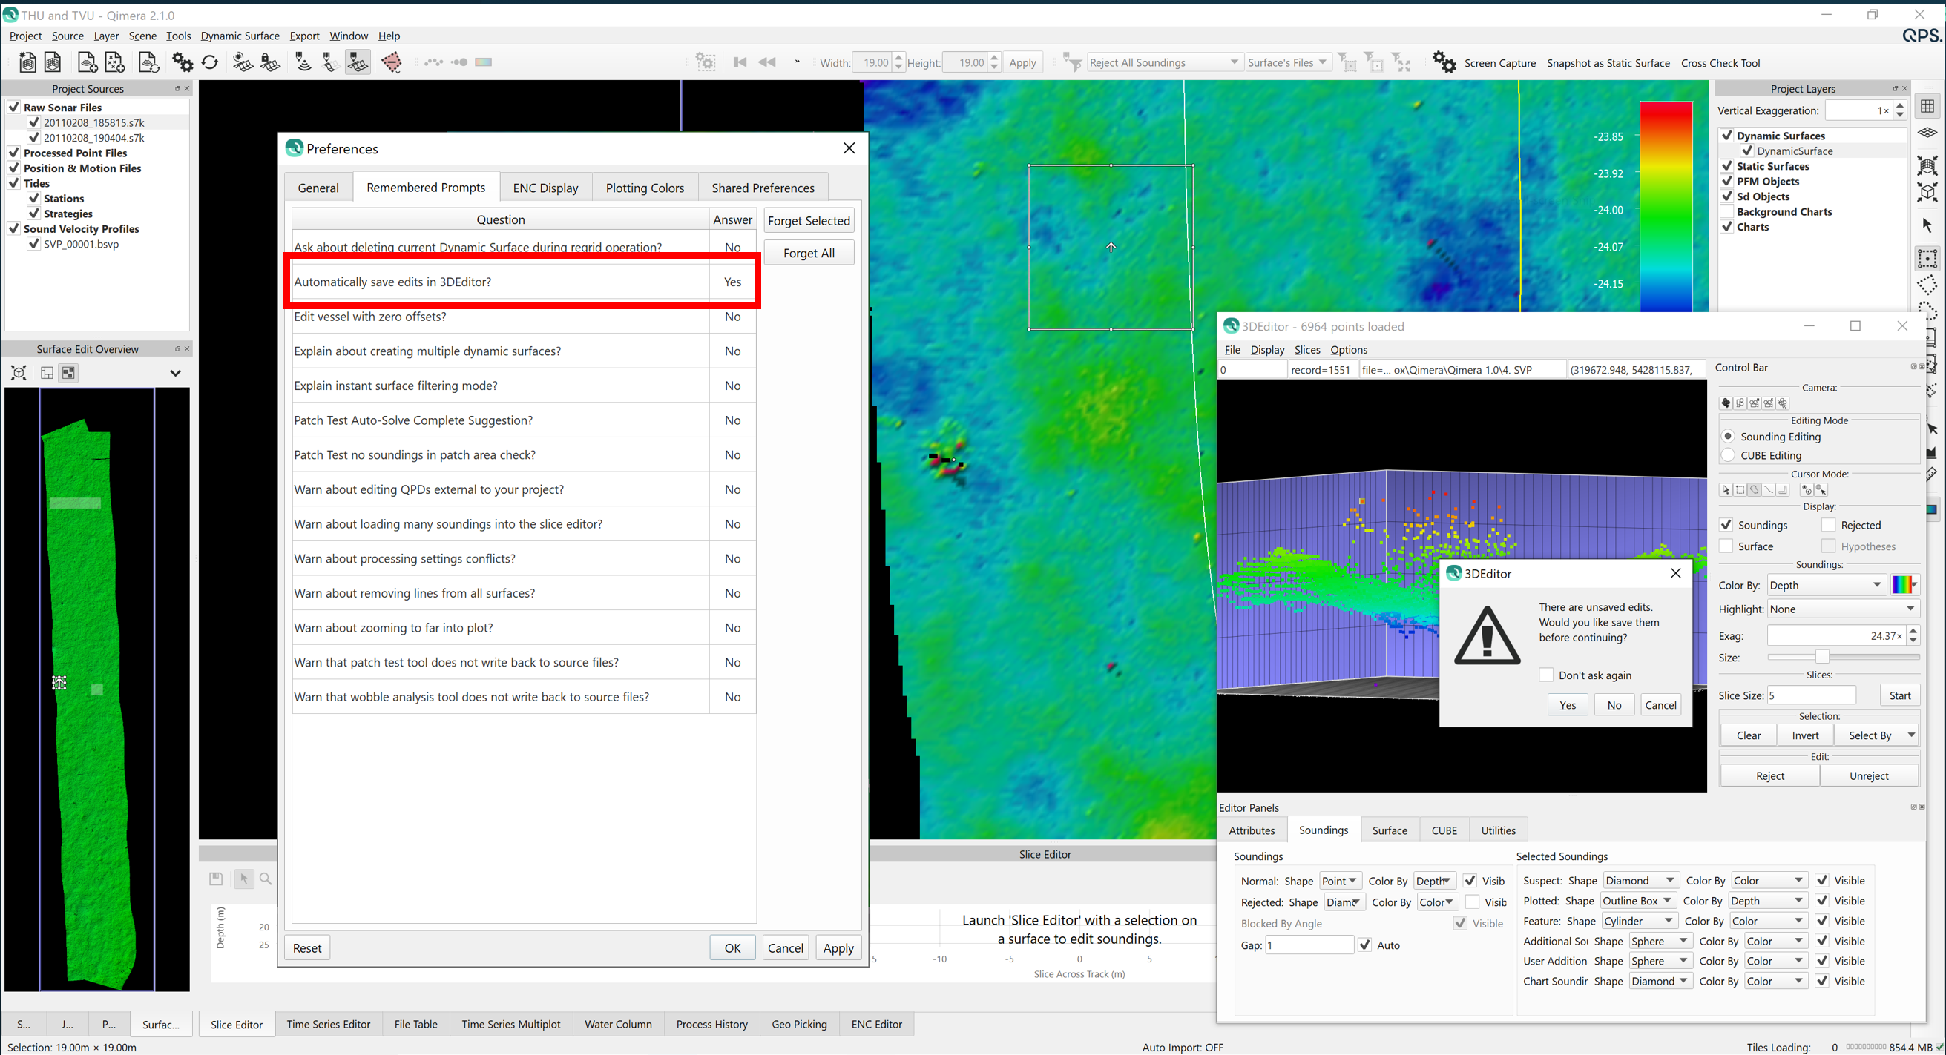This screenshot has height=1055, width=1946.
Task: Click the save icon in Slice Editor toolbar
Action: click(x=216, y=879)
